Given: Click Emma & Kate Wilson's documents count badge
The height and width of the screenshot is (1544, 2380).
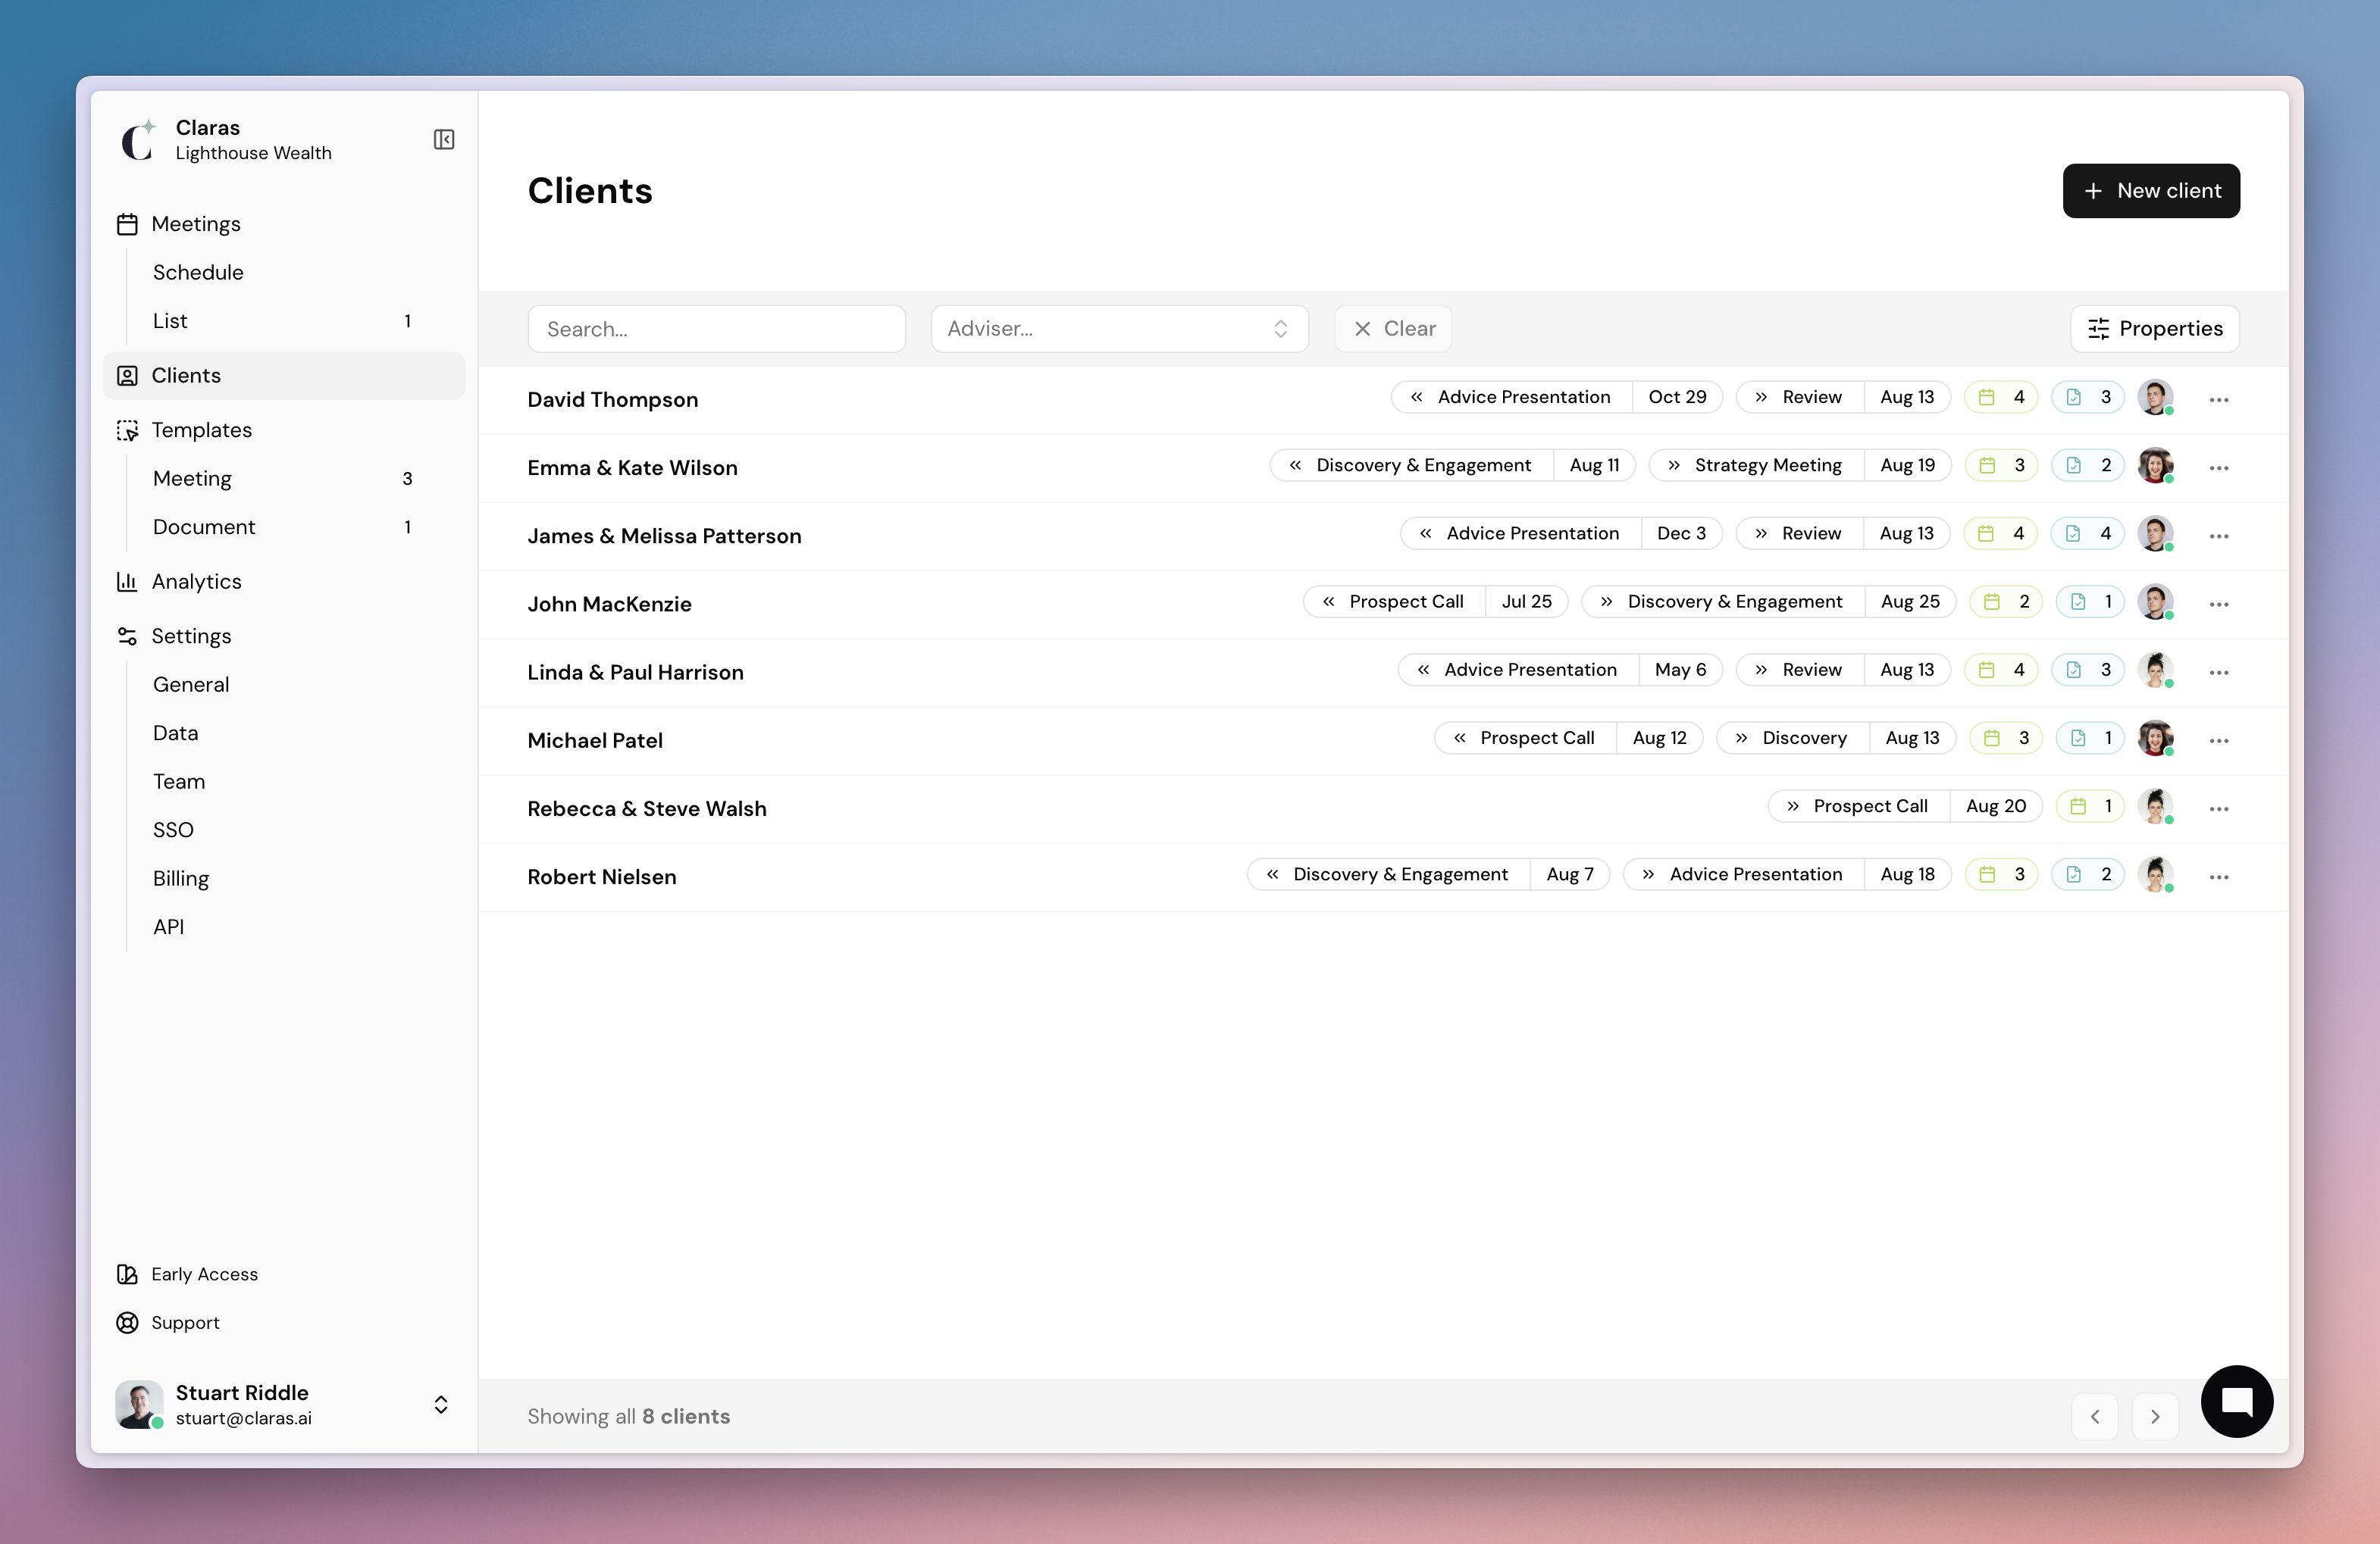Looking at the screenshot, I should (2088, 466).
